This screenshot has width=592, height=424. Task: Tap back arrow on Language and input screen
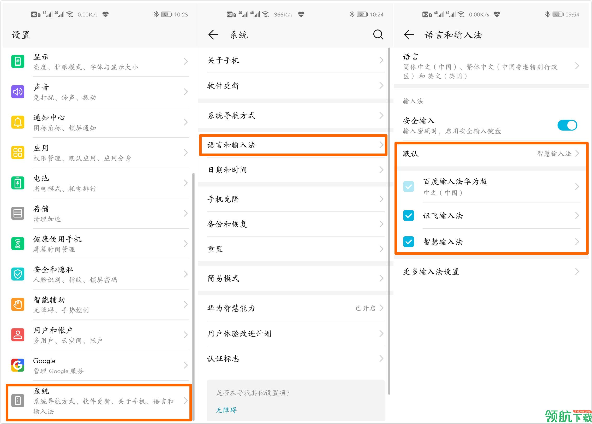point(409,34)
